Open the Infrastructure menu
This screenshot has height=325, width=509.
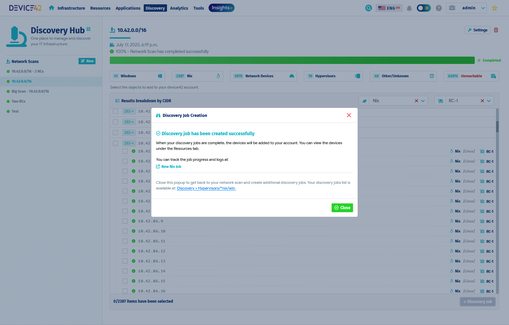coord(71,8)
